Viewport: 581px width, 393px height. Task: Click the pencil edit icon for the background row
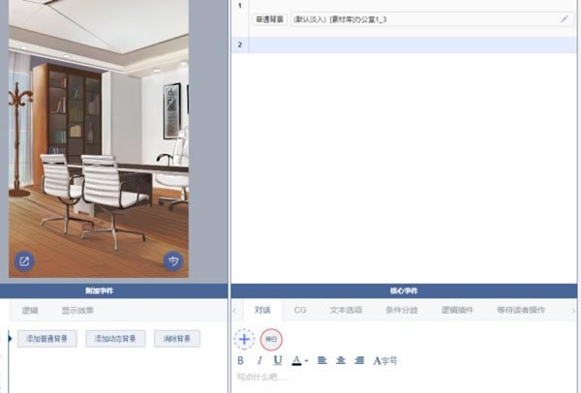pos(565,19)
